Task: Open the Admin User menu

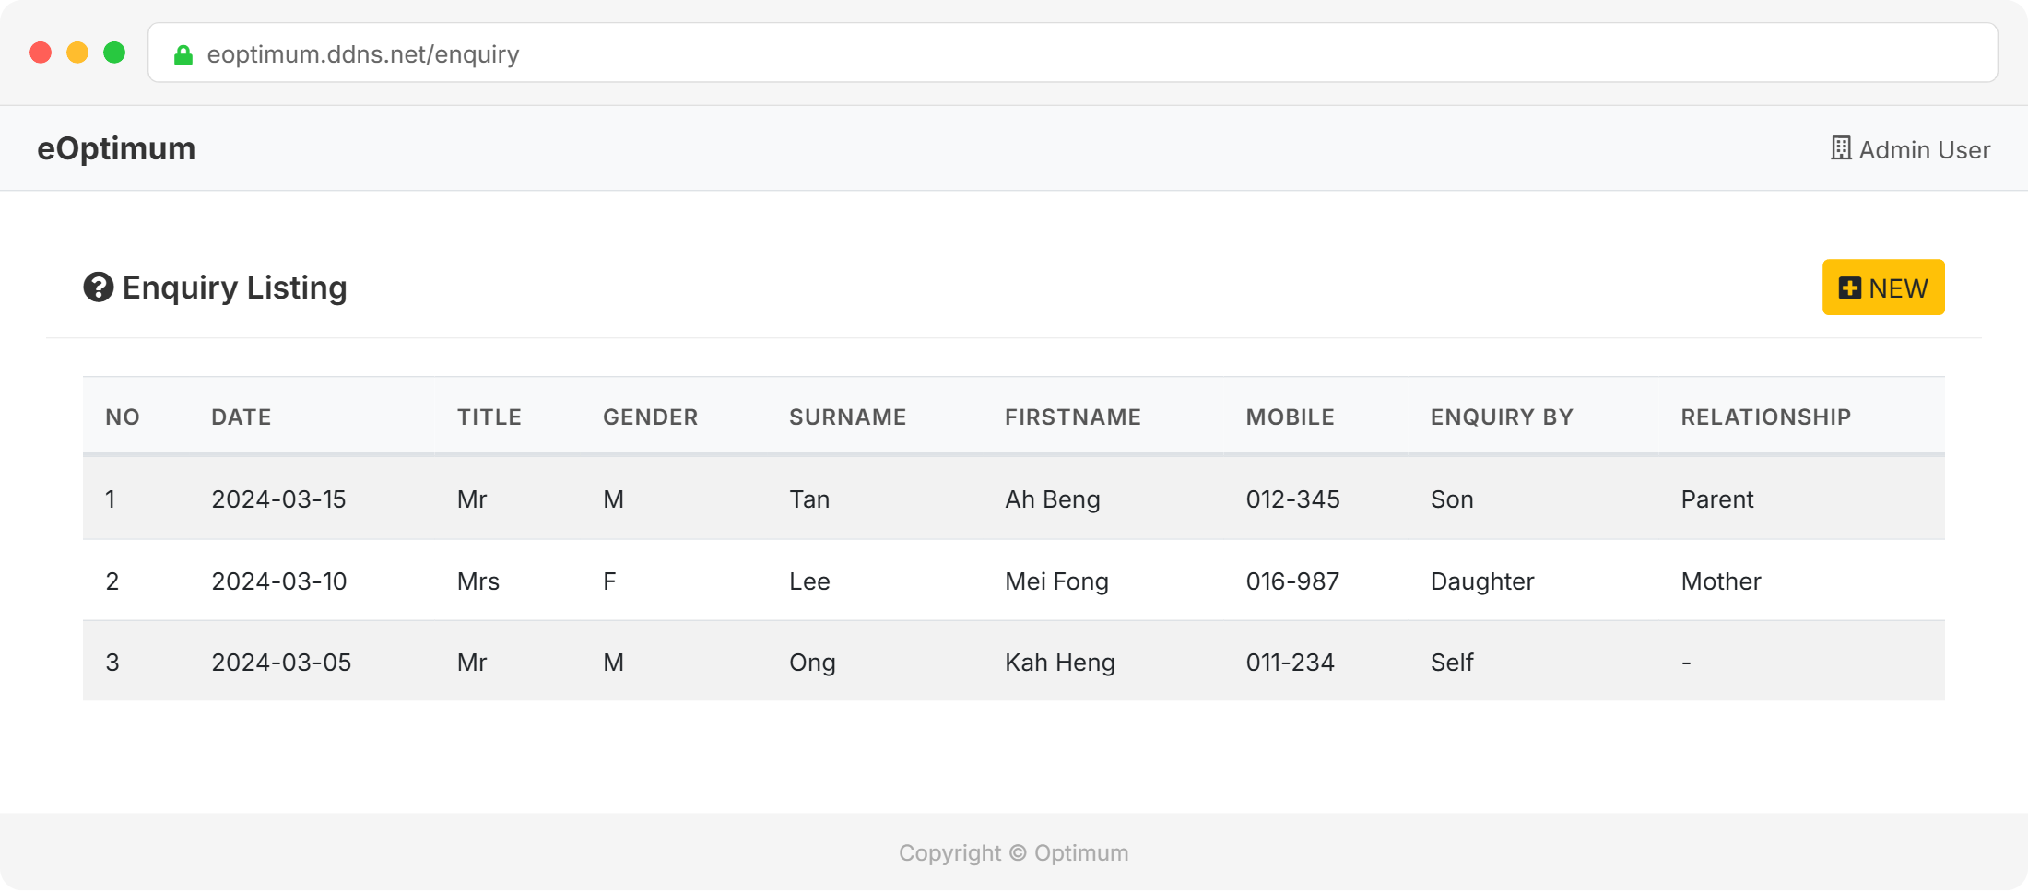Action: coord(1923,149)
